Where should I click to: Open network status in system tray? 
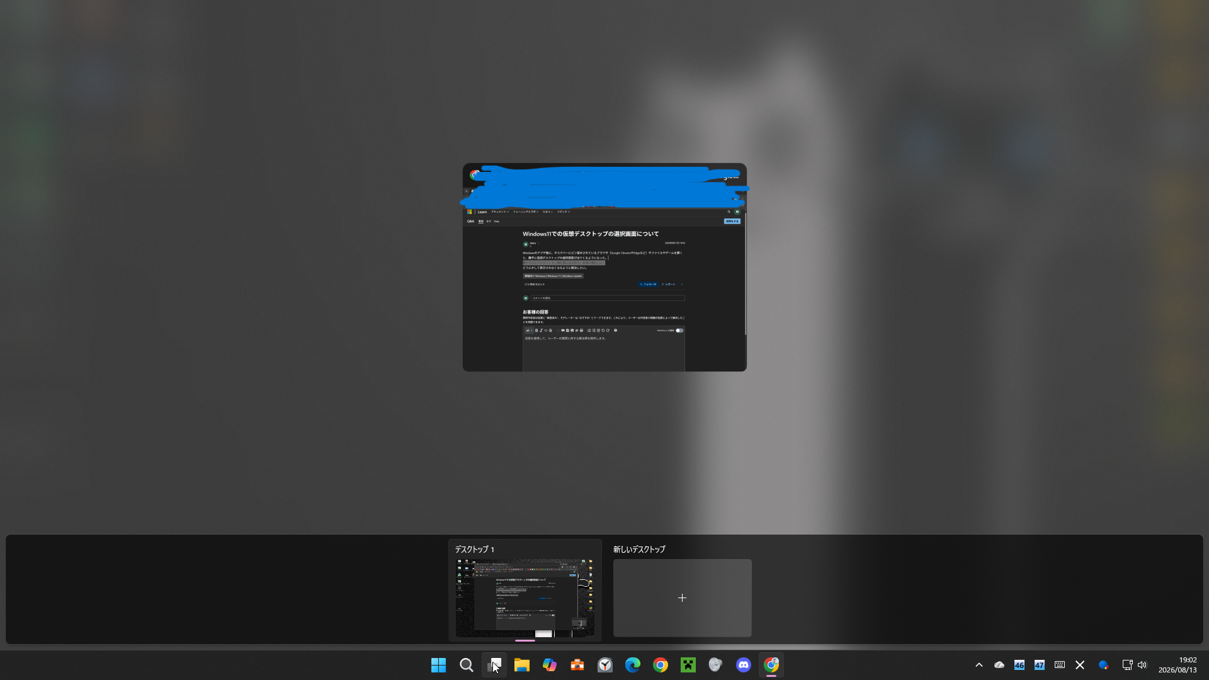pos(1127,665)
